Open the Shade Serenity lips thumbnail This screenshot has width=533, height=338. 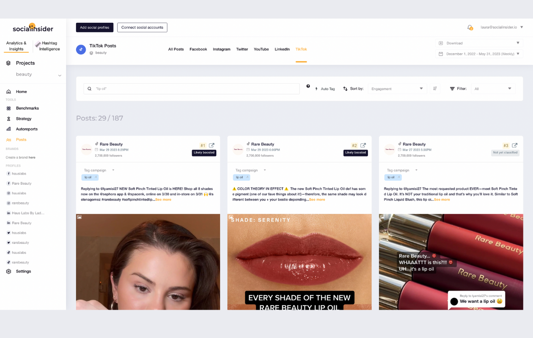click(299, 262)
